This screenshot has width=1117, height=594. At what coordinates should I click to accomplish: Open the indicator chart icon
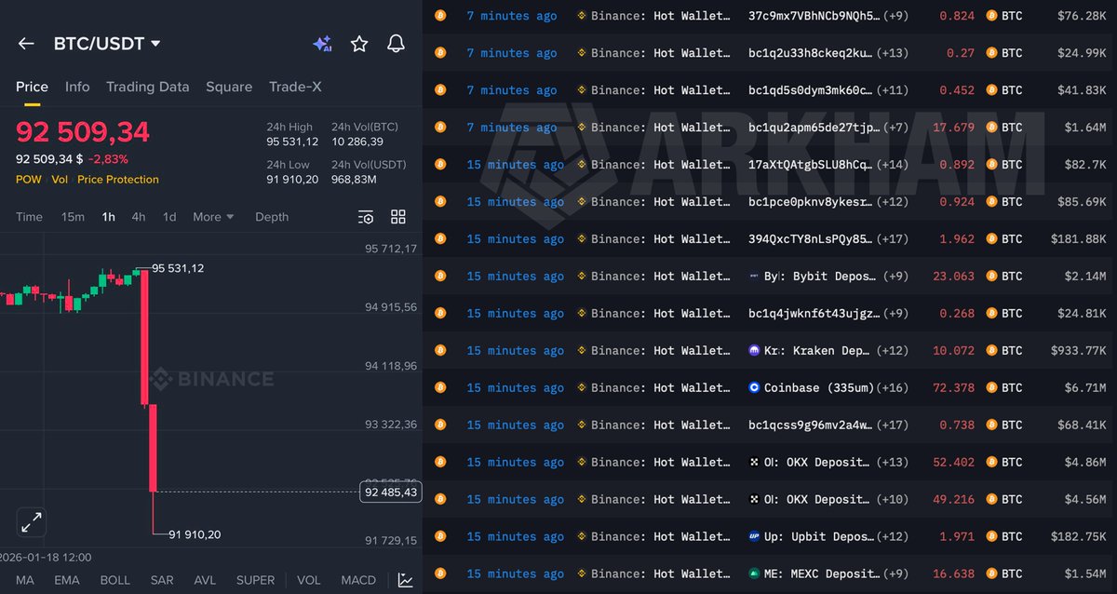tap(405, 580)
